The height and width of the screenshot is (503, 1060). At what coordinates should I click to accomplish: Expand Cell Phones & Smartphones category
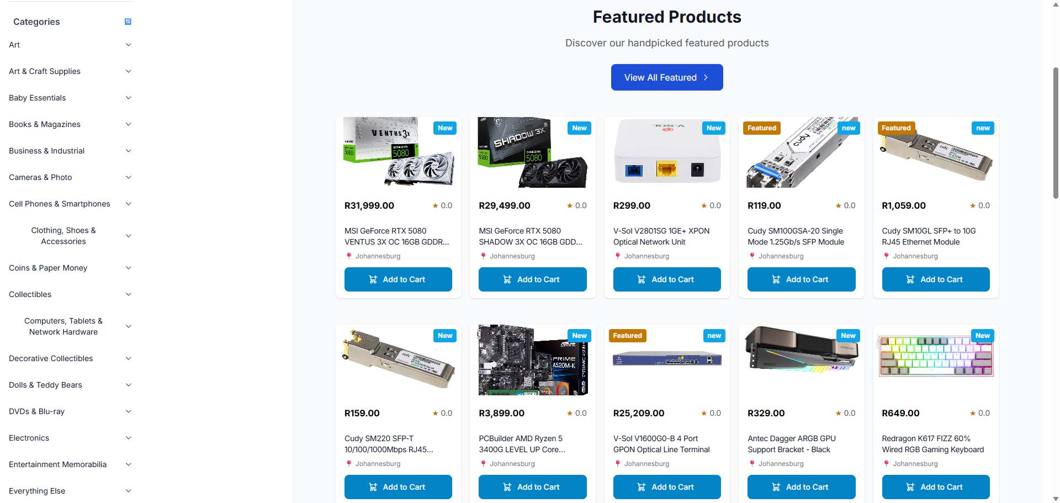point(128,204)
